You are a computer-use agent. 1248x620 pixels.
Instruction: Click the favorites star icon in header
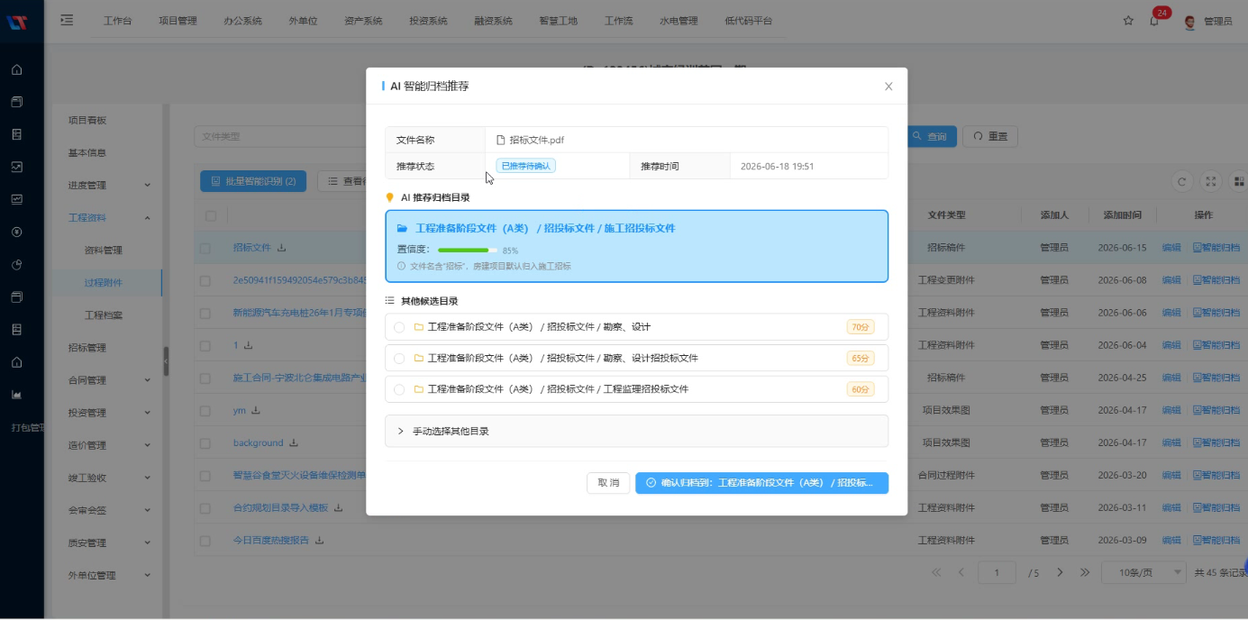(x=1128, y=21)
